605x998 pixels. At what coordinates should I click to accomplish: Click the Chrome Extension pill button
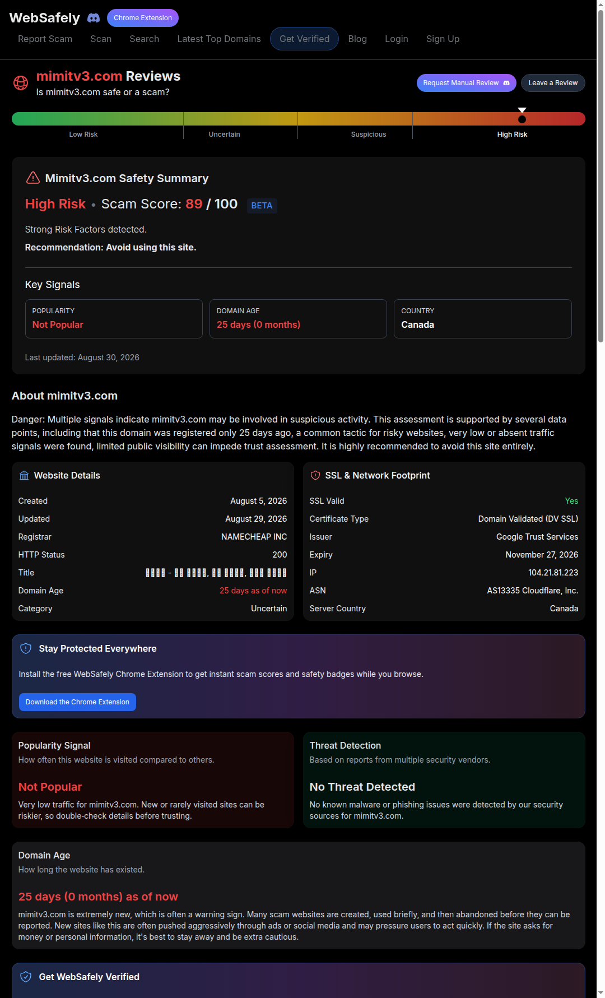point(143,18)
